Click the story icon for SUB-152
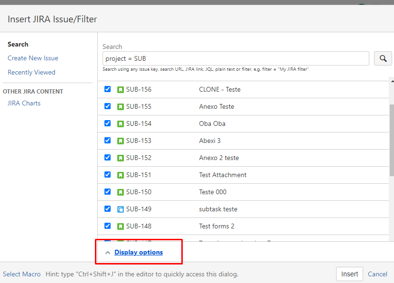Viewport: 394px width, 283px height. [121, 158]
